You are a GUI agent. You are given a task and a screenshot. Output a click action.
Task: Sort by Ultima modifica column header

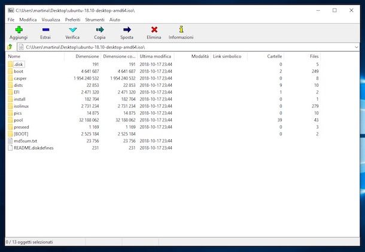click(x=156, y=56)
